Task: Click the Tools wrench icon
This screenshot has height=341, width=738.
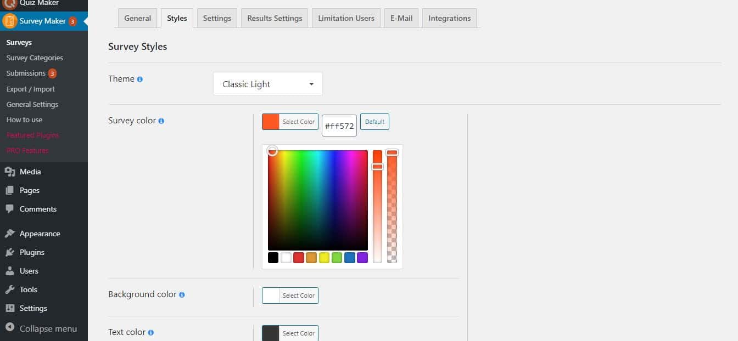Action: [x=9, y=289]
